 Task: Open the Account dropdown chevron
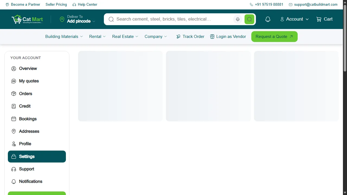point(307,19)
